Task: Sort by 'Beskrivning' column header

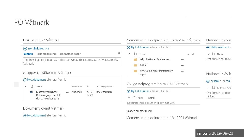Action: (x=77, y=87)
